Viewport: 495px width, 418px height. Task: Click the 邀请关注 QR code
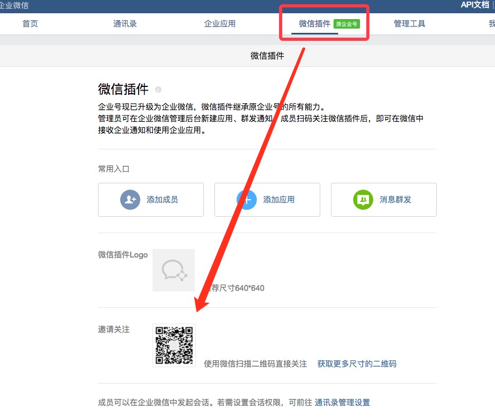click(x=174, y=345)
